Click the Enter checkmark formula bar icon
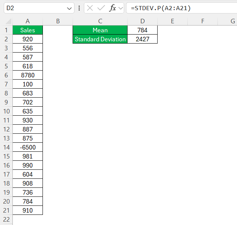This screenshot has height=225, width=237. (101, 8)
